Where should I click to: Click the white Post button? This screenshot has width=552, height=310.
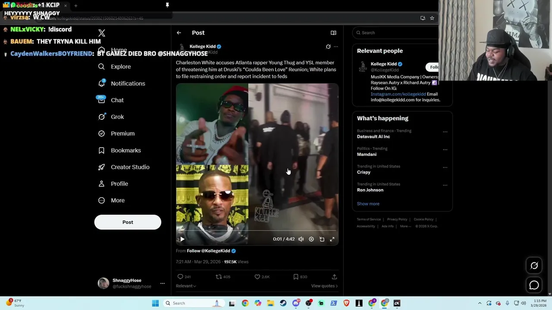pyautogui.click(x=128, y=222)
